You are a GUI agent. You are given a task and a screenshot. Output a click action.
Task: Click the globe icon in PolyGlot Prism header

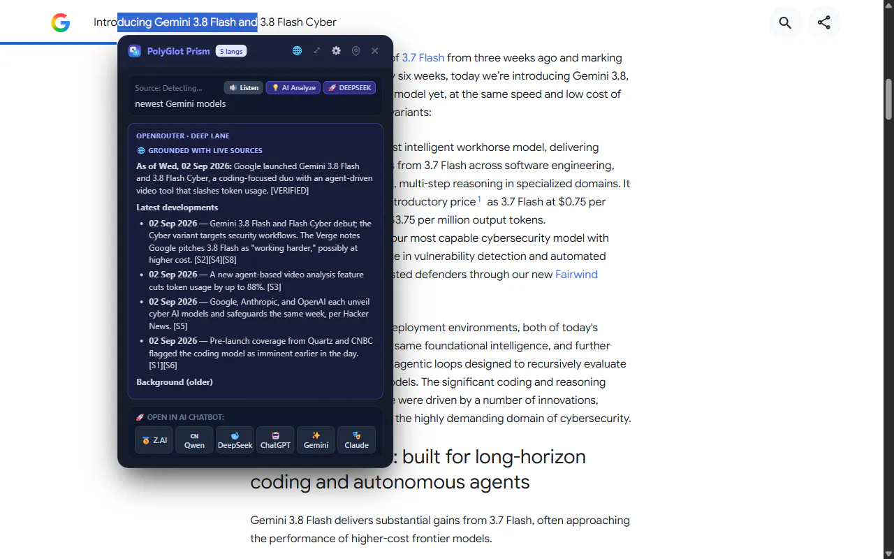click(297, 51)
